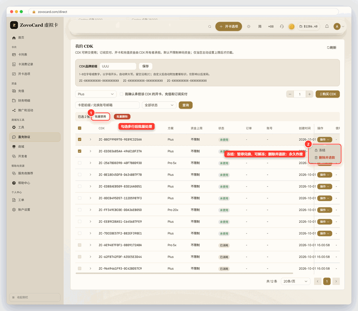
Task: Decrease the CDK purchase quantity
Action: [x=290, y=94]
